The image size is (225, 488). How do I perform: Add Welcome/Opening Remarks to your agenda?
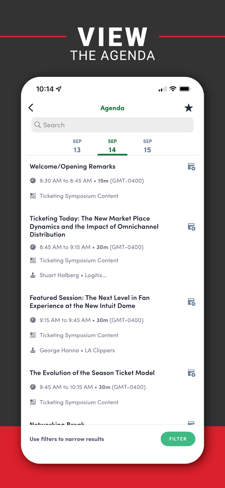pos(191,167)
